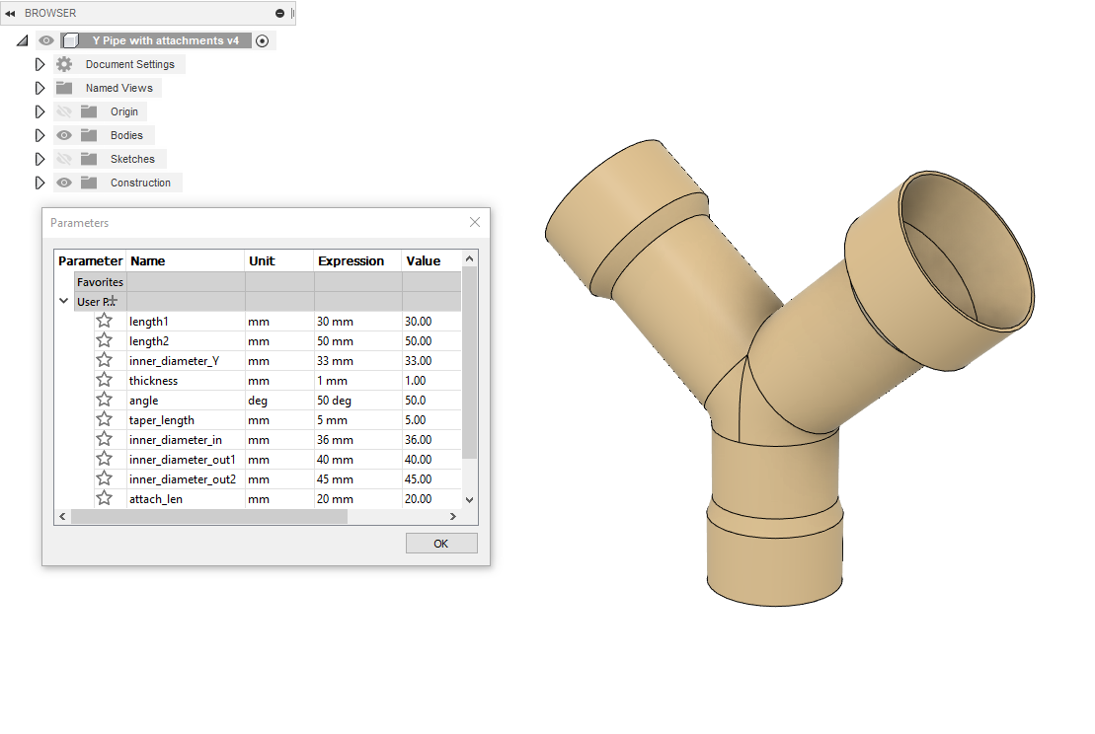Click the right arrow of horizontal scrollbar
The image size is (1095, 734).
point(453,516)
